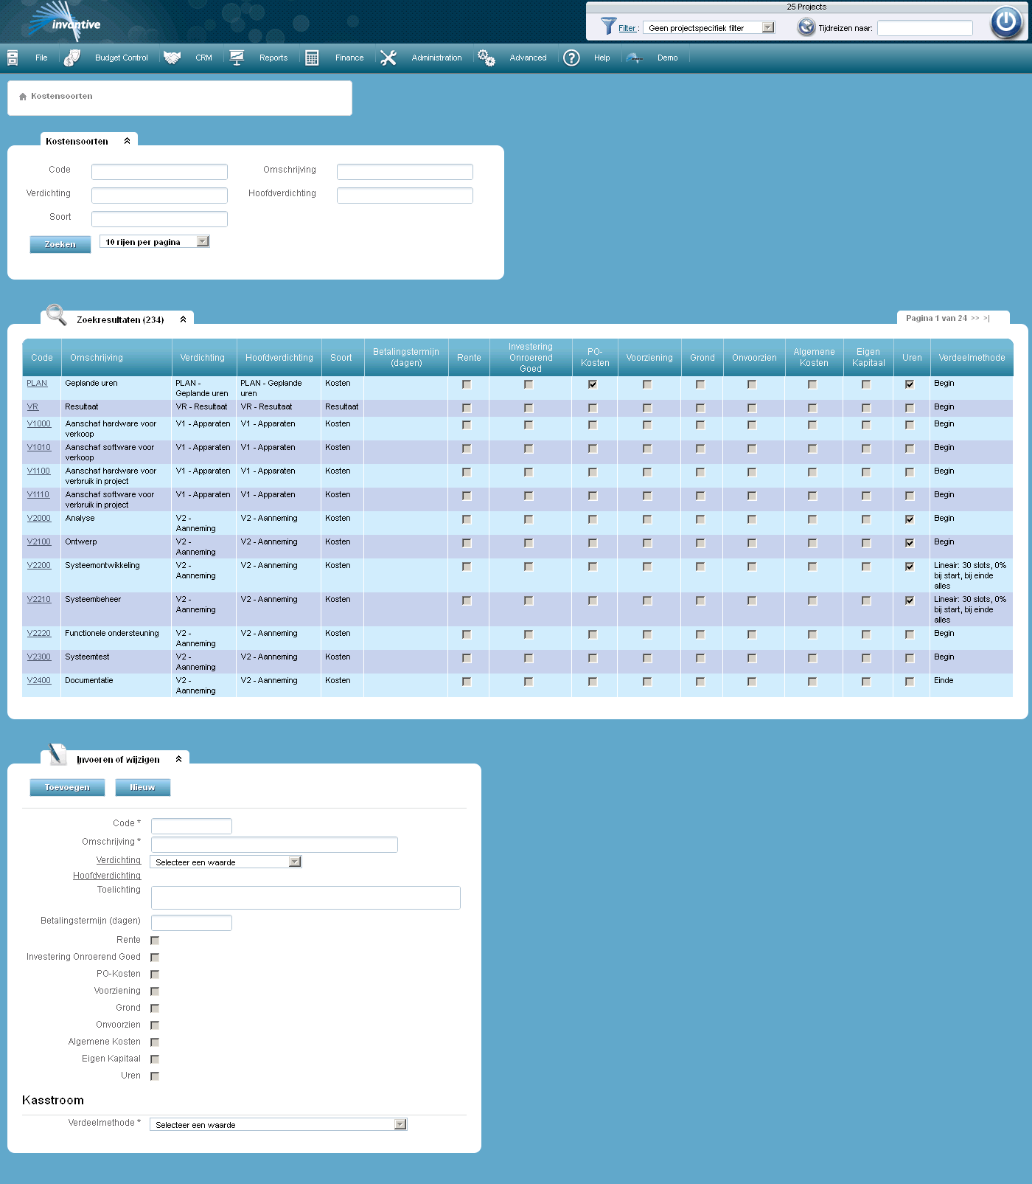This screenshot has width=1032, height=1184.
Task: Open the Finance menu
Action: (349, 58)
